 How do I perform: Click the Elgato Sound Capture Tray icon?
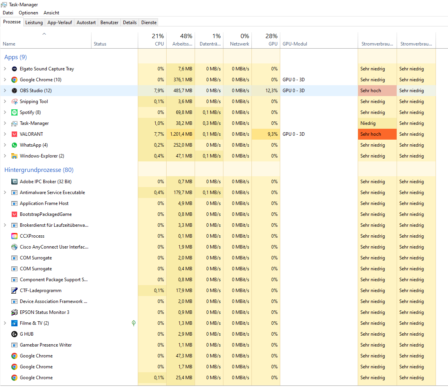[x=14, y=69]
